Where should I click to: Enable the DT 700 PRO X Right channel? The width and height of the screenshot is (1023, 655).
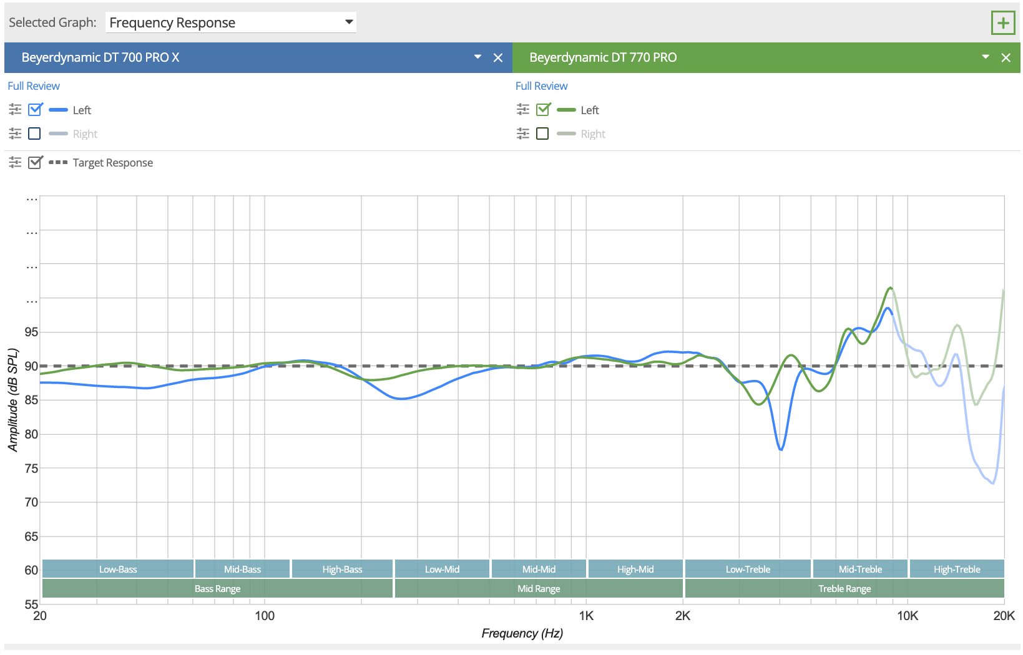coord(35,133)
